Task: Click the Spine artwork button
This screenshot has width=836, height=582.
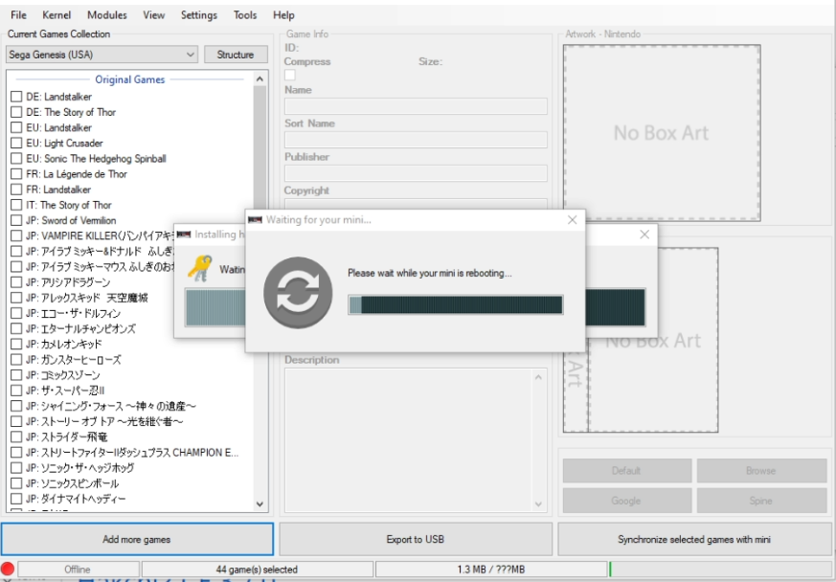Action: pyautogui.click(x=761, y=501)
